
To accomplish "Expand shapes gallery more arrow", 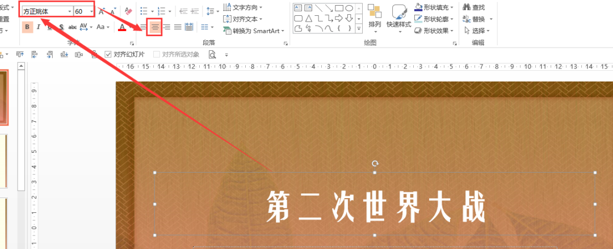I will pos(359,28).
